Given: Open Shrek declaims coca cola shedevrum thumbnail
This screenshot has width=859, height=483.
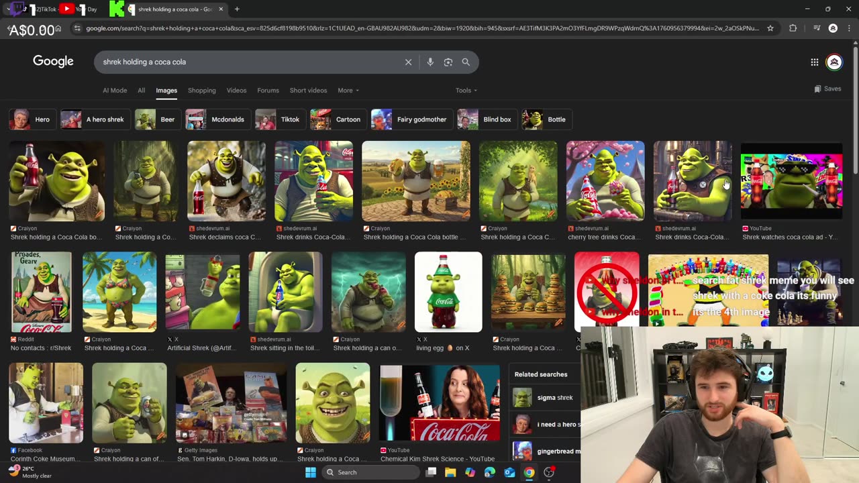Looking at the screenshot, I should pyautogui.click(x=226, y=181).
